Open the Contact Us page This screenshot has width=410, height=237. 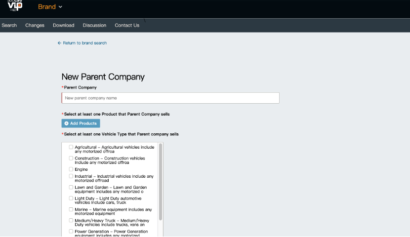(x=127, y=25)
